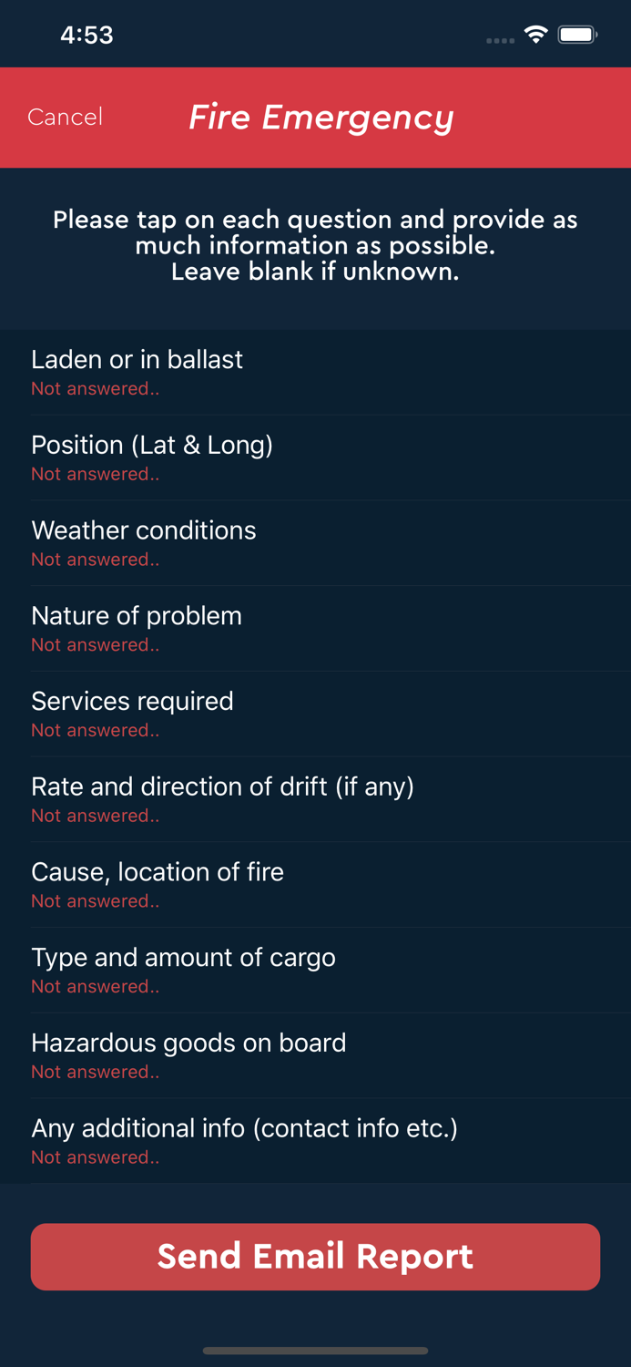Screen dimensions: 631x1367
Task: Select the Any additional info row
Action: [315, 1140]
